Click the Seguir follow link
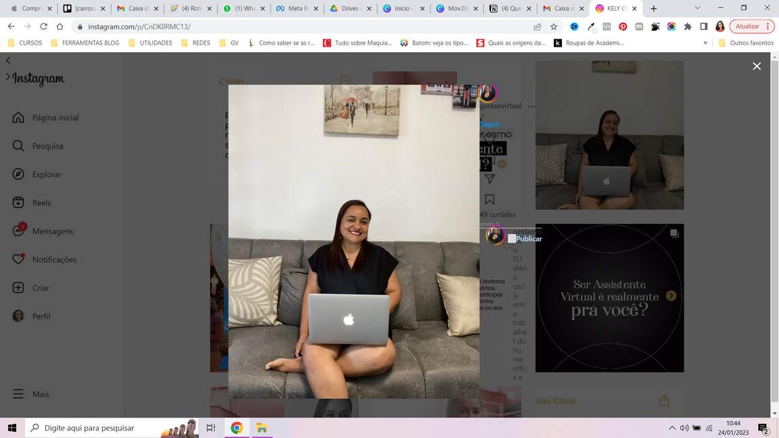 tap(490, 124)
